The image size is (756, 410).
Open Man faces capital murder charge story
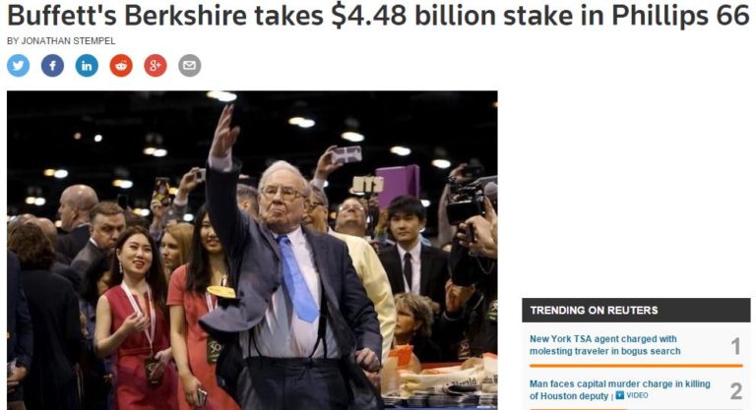pos(619,389)
